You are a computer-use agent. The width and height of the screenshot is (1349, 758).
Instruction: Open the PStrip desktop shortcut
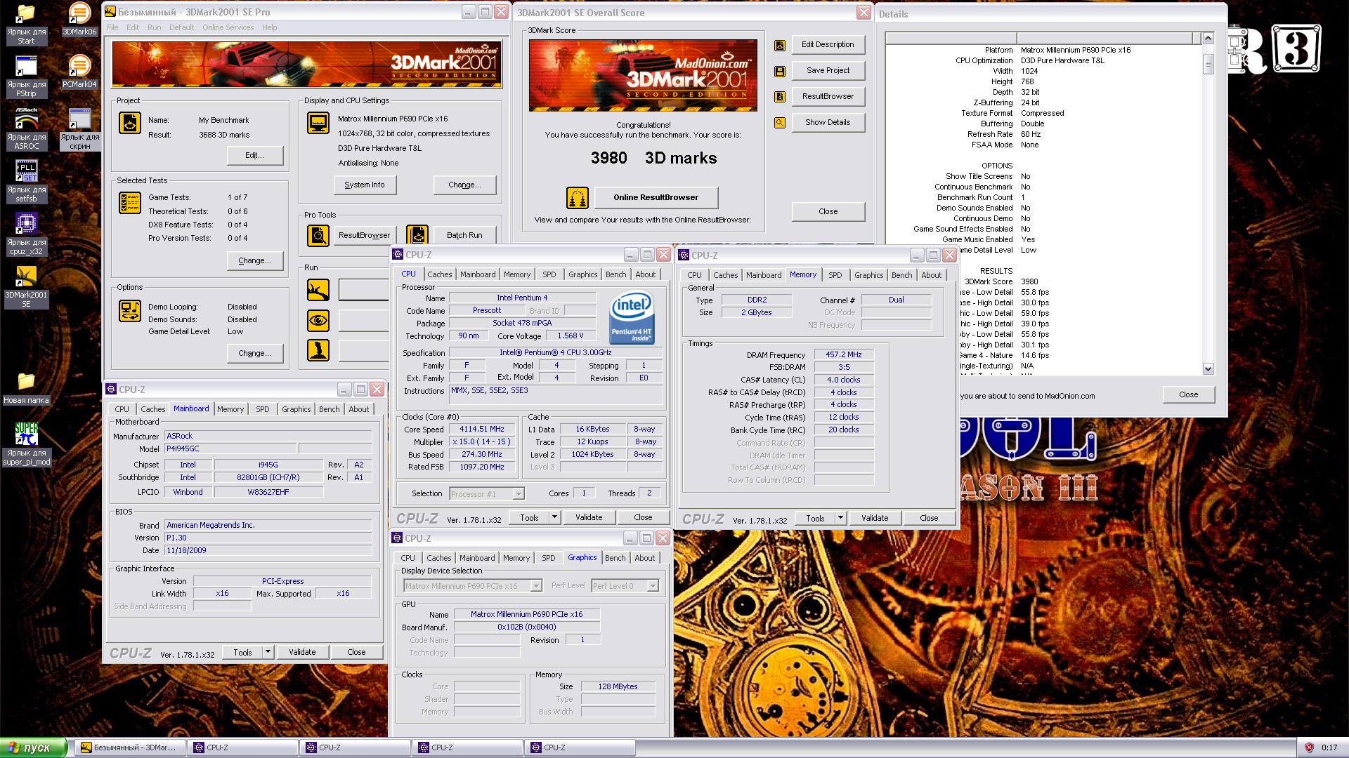tap(27, 77)
